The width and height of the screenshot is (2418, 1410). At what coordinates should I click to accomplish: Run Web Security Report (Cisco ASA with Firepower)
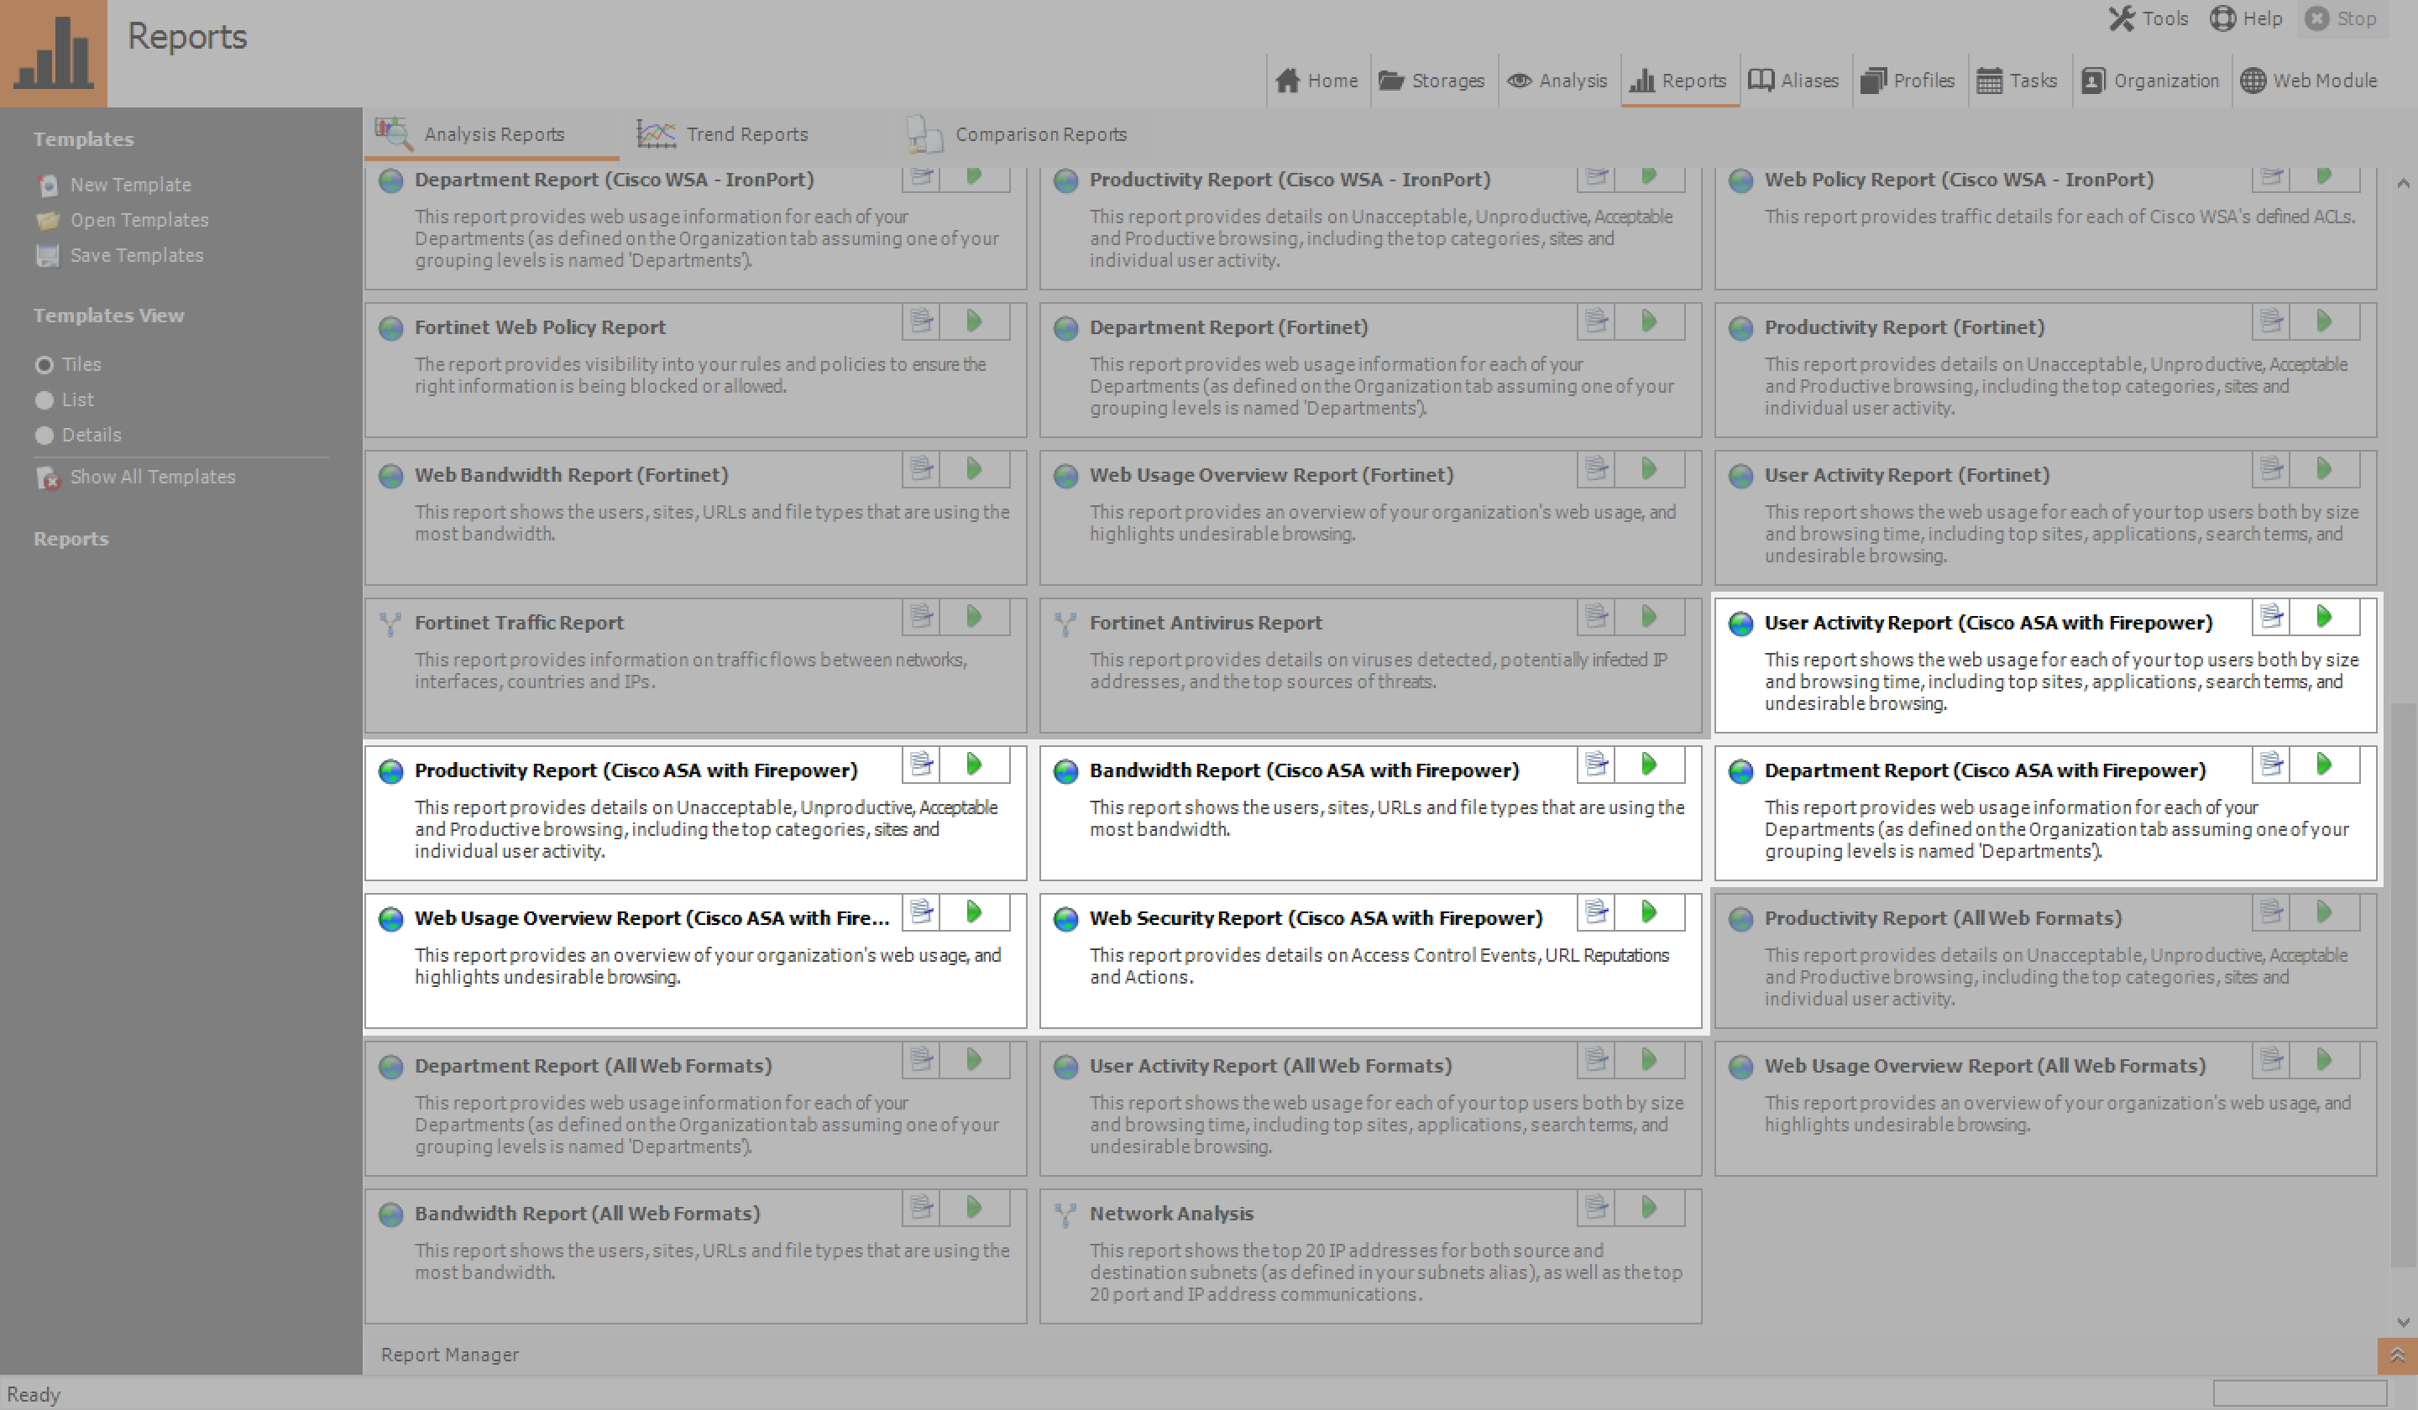pyautogui.click(x=1650, y=912)
